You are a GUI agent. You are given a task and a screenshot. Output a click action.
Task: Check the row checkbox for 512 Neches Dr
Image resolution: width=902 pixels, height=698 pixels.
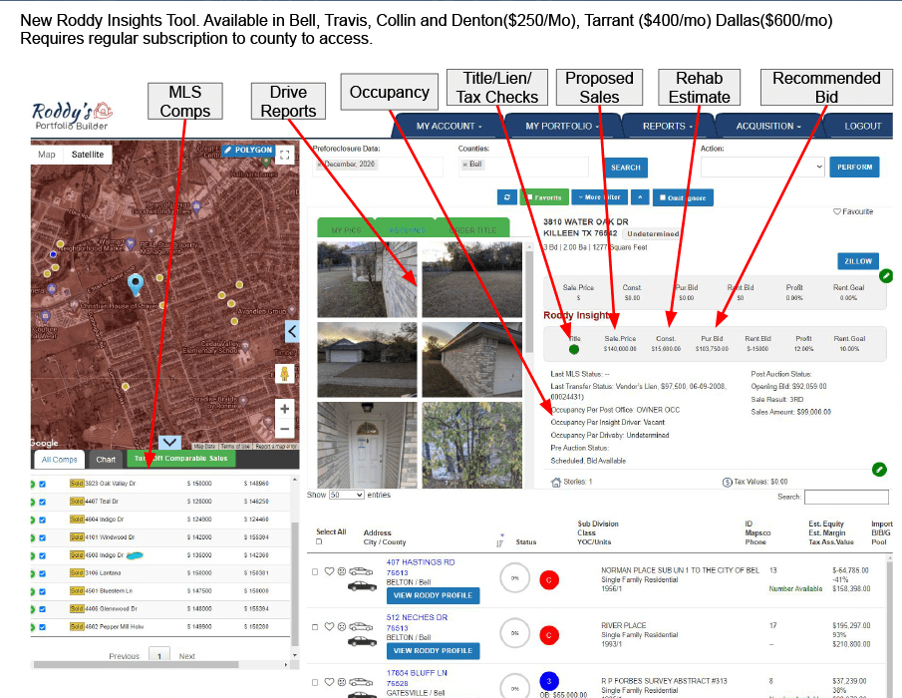[x=315, y=627]
